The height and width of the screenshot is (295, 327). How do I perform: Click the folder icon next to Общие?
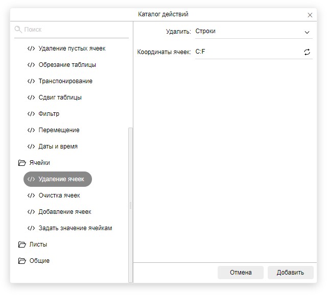(21, 261)
